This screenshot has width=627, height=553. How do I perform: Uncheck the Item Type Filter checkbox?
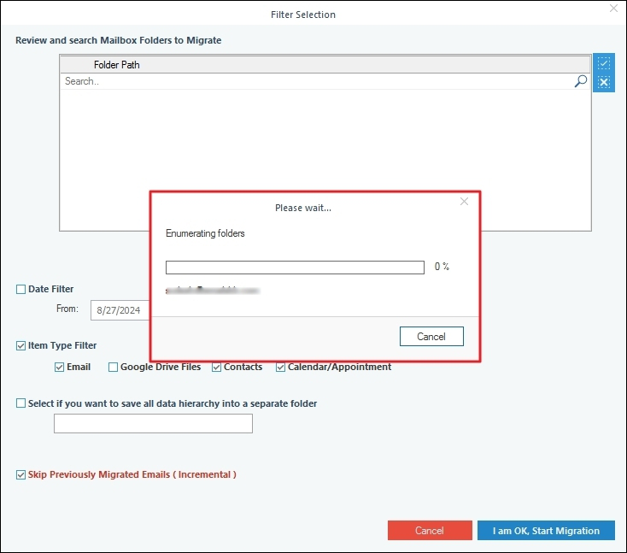(x=21, y=345)
